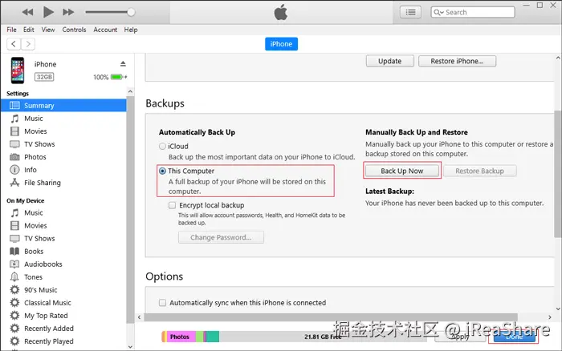Select the This Computer radio button
Viewport: 562px width, 351px height.
[x=162, y=171]
